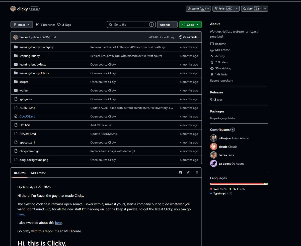Open the 2 Branches link

45,25
